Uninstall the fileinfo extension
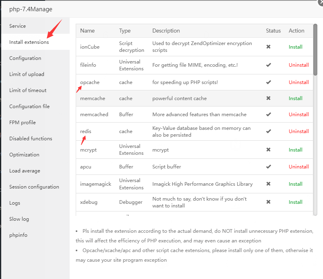This screenshot has width=323, height=279. click(299, 65)
